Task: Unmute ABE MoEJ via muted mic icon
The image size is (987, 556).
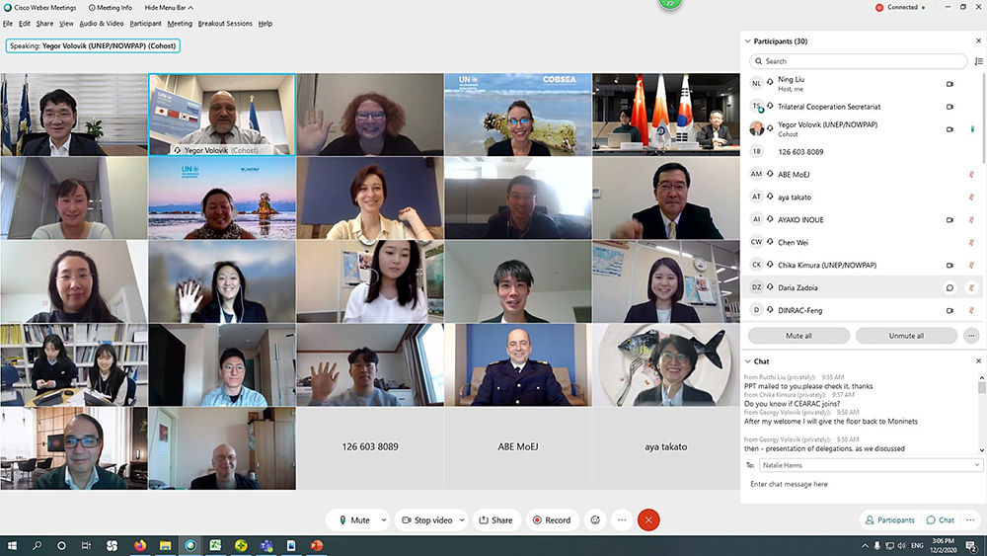Action: [x=971, y=175]
